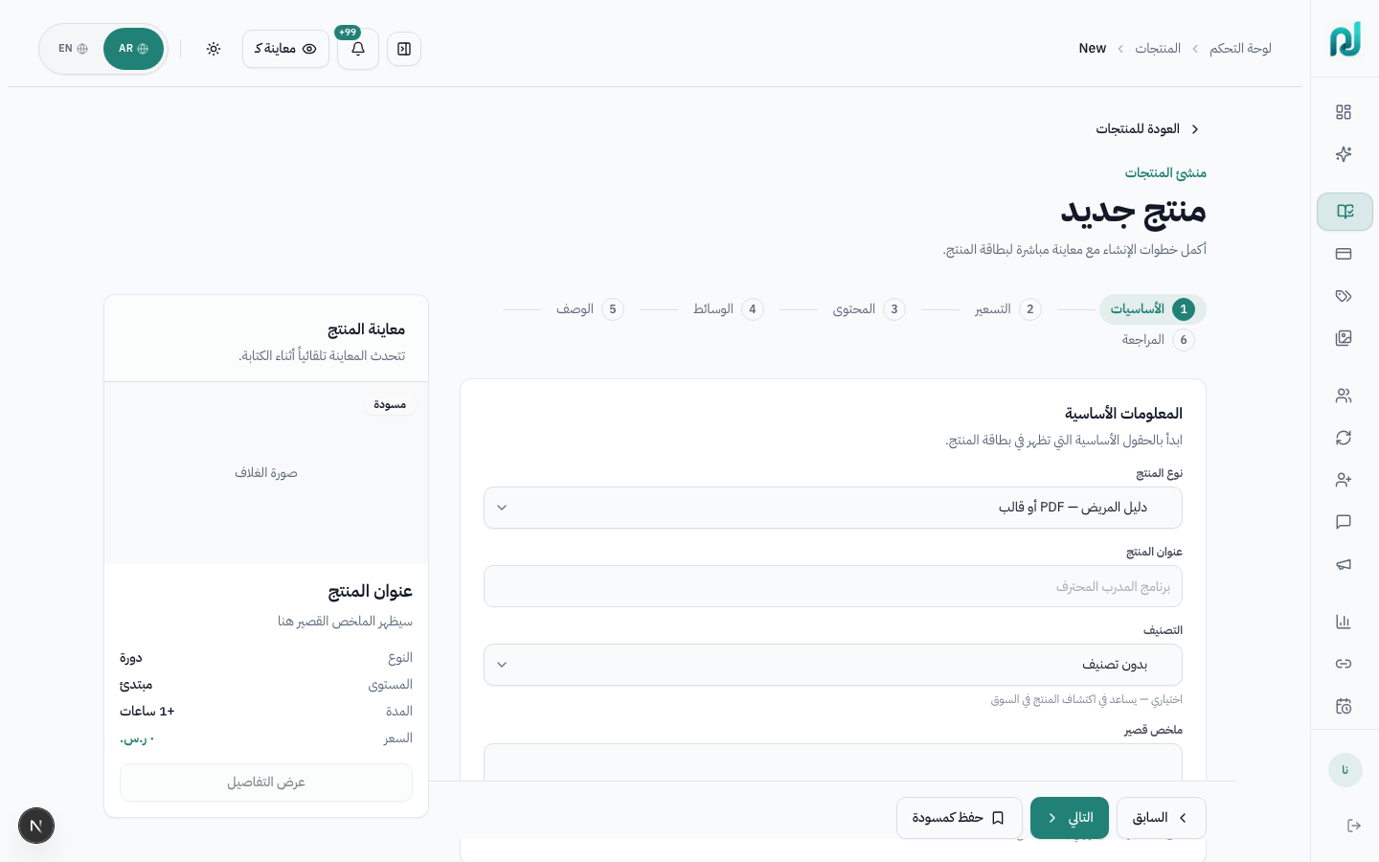Open the payments card sidebar icon
The height and width of the screenshot is (862, 1379).
1344,254
